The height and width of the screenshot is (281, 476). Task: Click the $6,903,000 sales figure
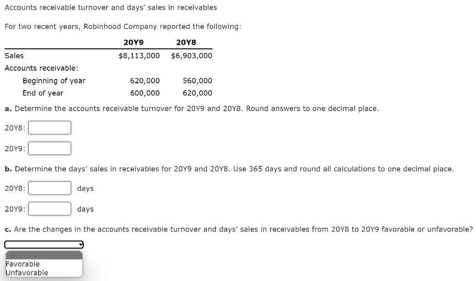pos(191,55)
